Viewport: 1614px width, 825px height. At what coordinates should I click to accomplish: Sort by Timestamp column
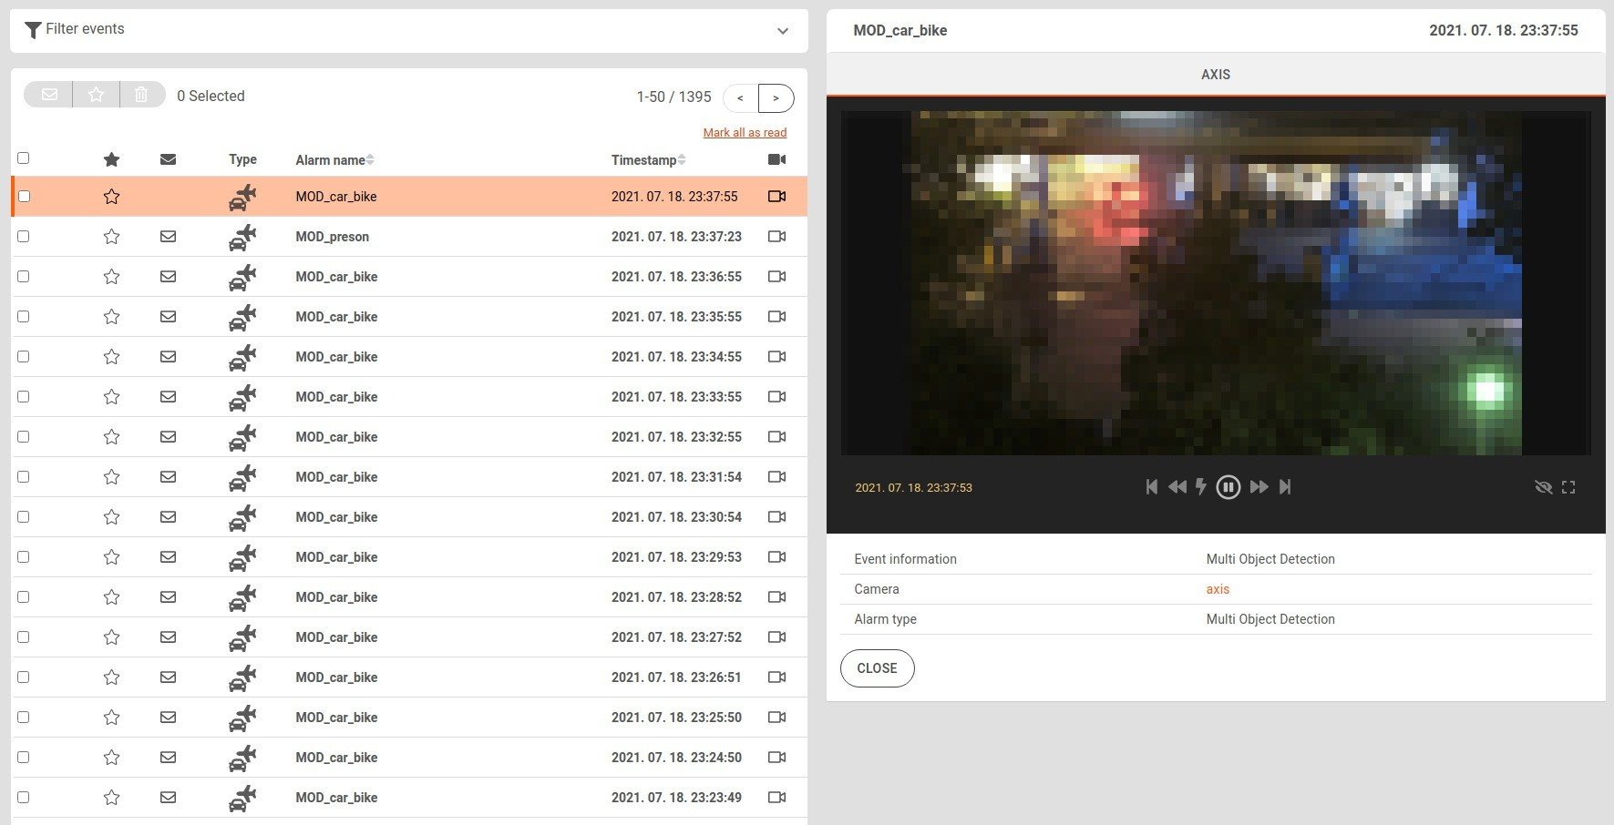pyautogui.click(x=647, y=160)
